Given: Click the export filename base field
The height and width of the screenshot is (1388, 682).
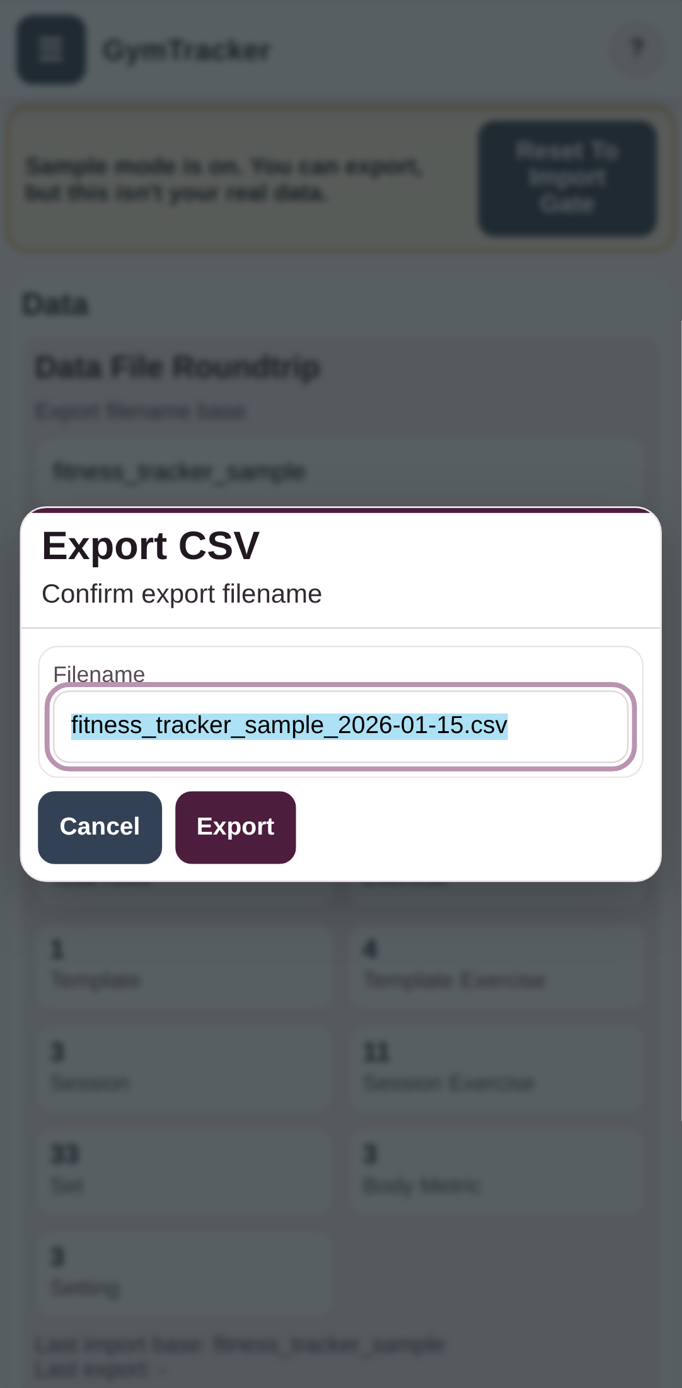Looking at the screenshot, I should pyautogui.click(x=340, y=471).
